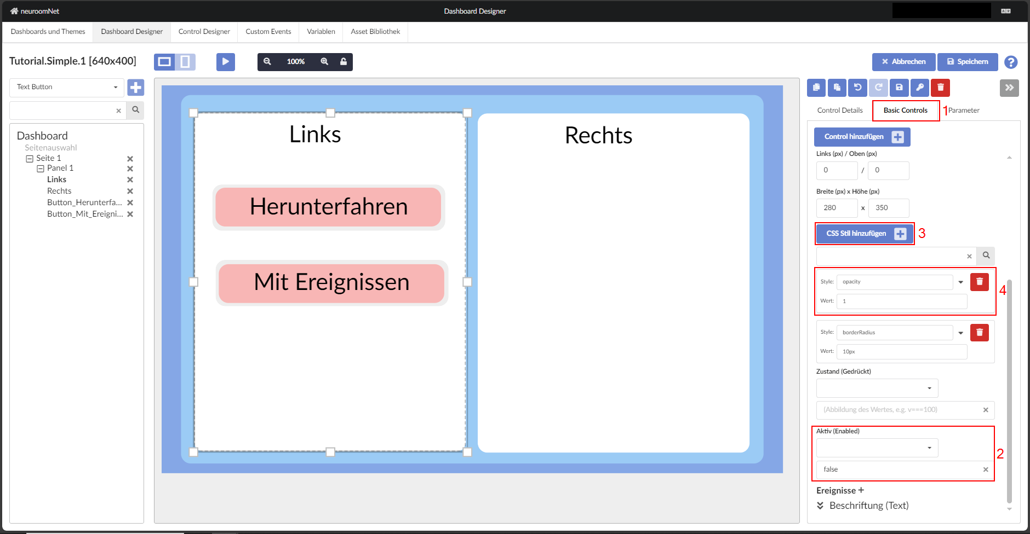Expand the Beschriftung (Text) section
The image size is (1030, 534).
[x=820, y=506]
